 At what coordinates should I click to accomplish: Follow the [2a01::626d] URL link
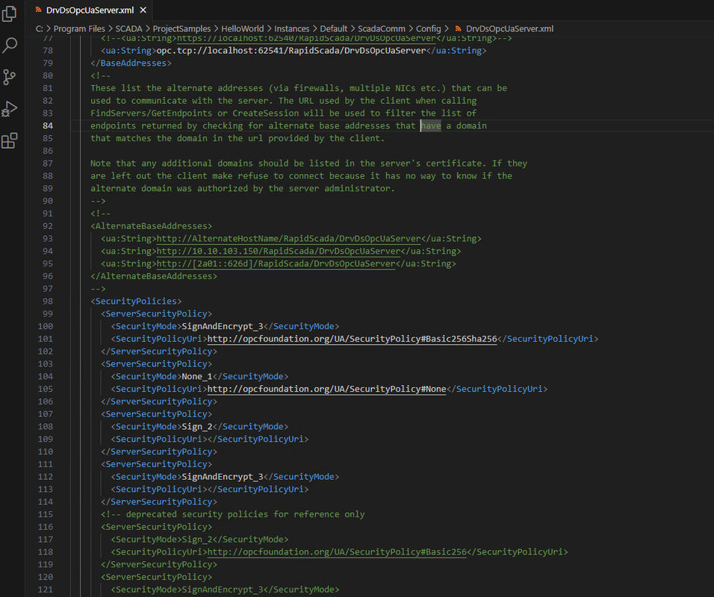click(x=276, y=263)
